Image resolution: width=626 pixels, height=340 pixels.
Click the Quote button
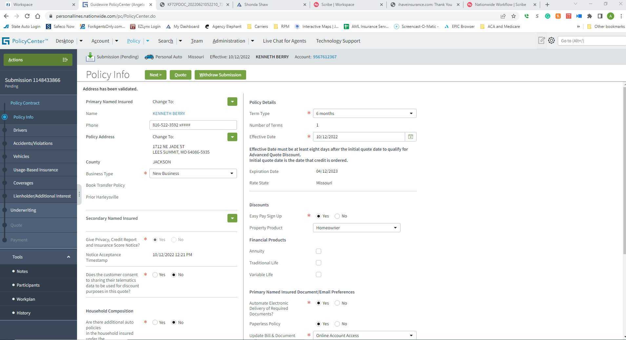180,75
